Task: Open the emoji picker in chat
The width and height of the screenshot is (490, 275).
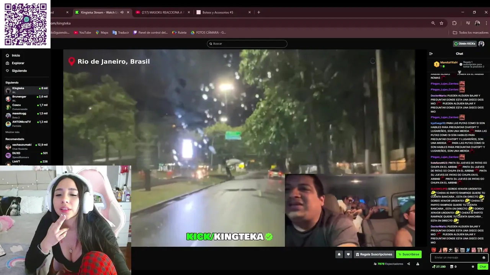Action: [484, 258]
